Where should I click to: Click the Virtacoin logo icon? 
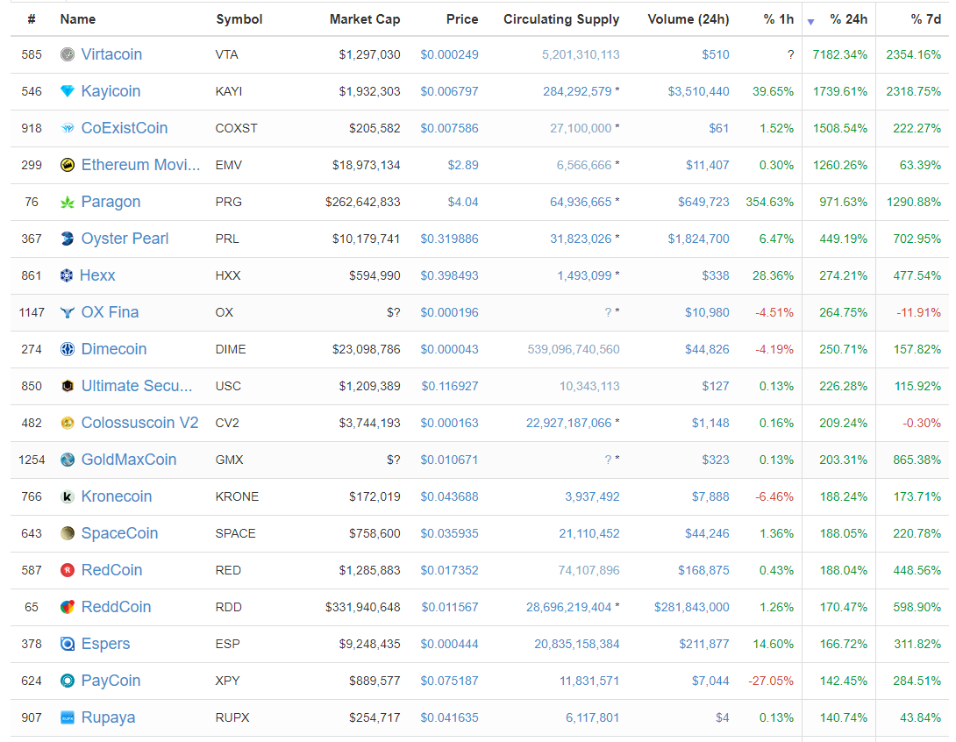(x=67, y=54)
